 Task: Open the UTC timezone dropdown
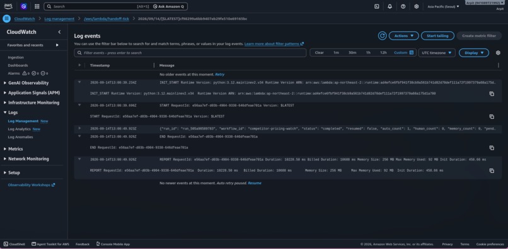pyautogui.click(x=437, y=53)
